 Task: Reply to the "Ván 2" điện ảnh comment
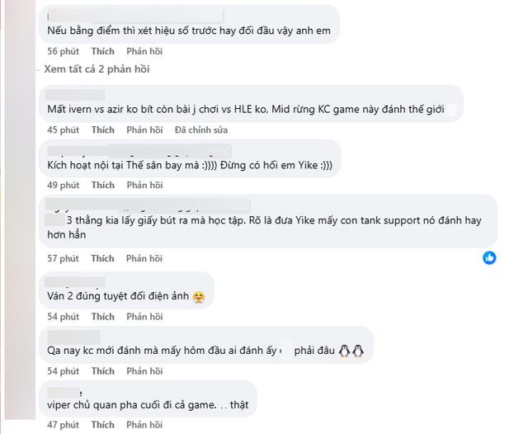(x=144, y=317)
